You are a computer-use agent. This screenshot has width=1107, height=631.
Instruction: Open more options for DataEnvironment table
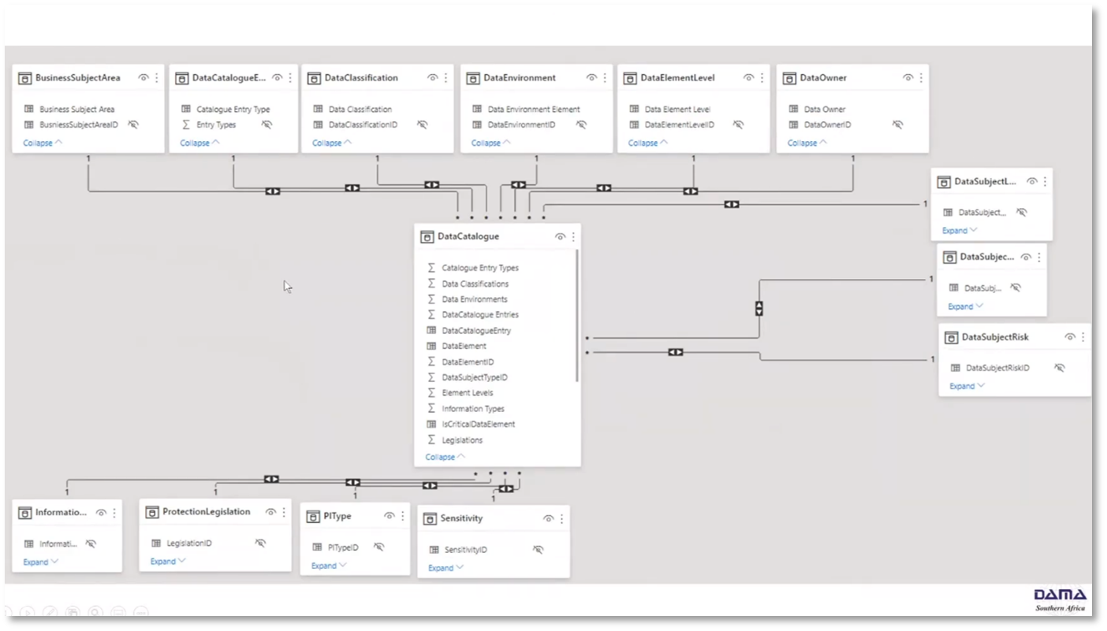coord(605,78)
